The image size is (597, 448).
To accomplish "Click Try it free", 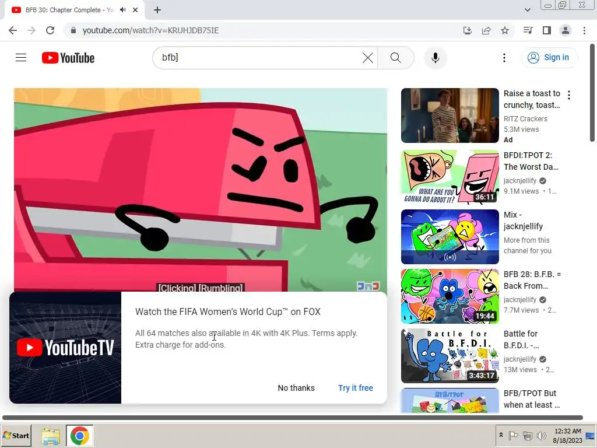I will (356, 388).
